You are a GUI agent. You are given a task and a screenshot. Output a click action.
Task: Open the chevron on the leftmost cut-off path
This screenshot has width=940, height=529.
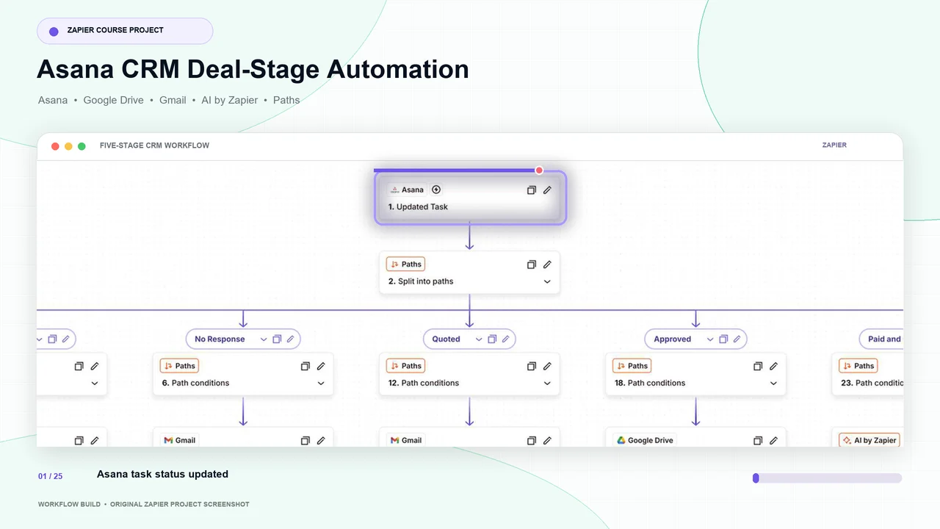[x=40, y=339]
